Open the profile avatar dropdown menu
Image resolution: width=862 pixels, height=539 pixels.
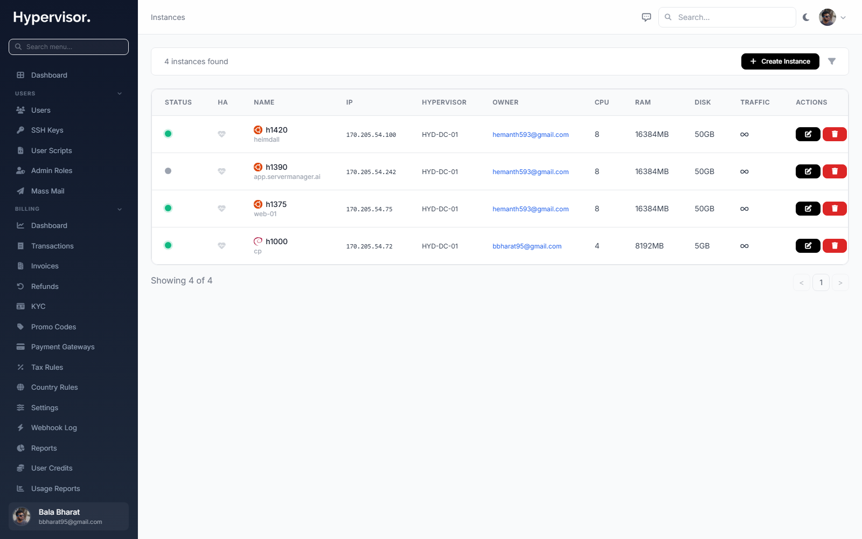click(x=832, y=17)
